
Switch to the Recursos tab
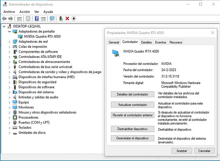click(x=176, y=42)
